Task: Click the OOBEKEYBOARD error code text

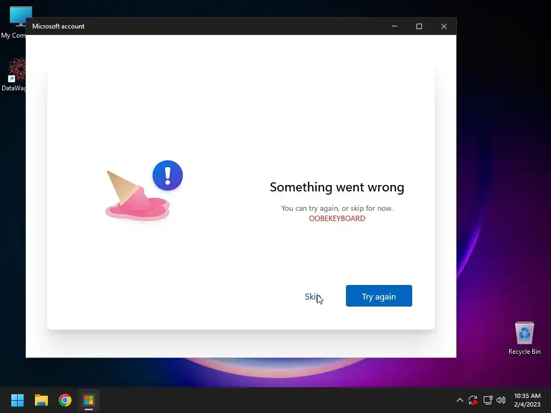Action: point(337,218)
